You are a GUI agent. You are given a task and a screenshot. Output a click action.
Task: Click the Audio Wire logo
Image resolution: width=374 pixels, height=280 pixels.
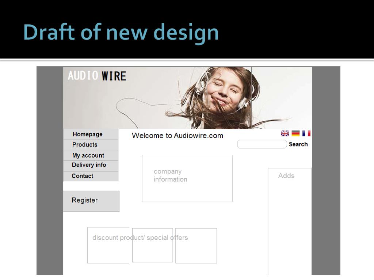(x=97, y=76)
